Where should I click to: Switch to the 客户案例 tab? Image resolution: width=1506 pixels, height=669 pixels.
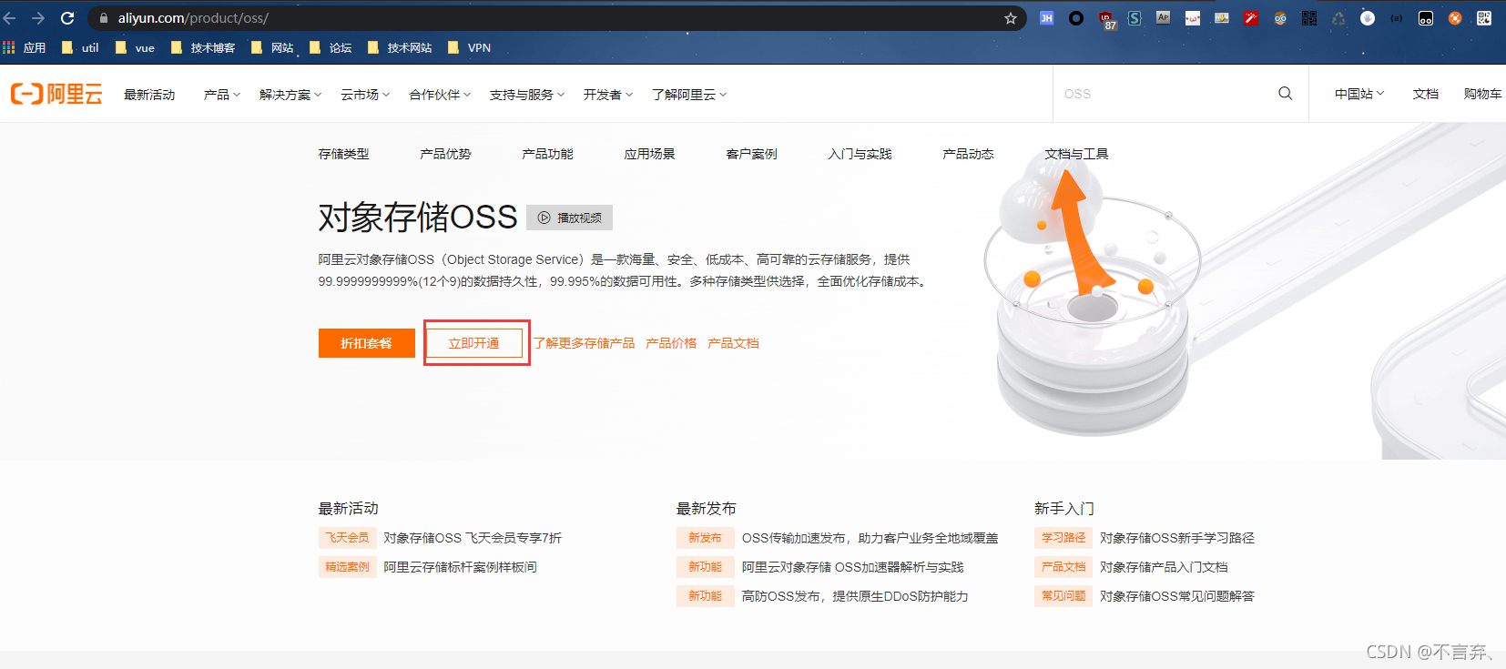click(751, 154)
